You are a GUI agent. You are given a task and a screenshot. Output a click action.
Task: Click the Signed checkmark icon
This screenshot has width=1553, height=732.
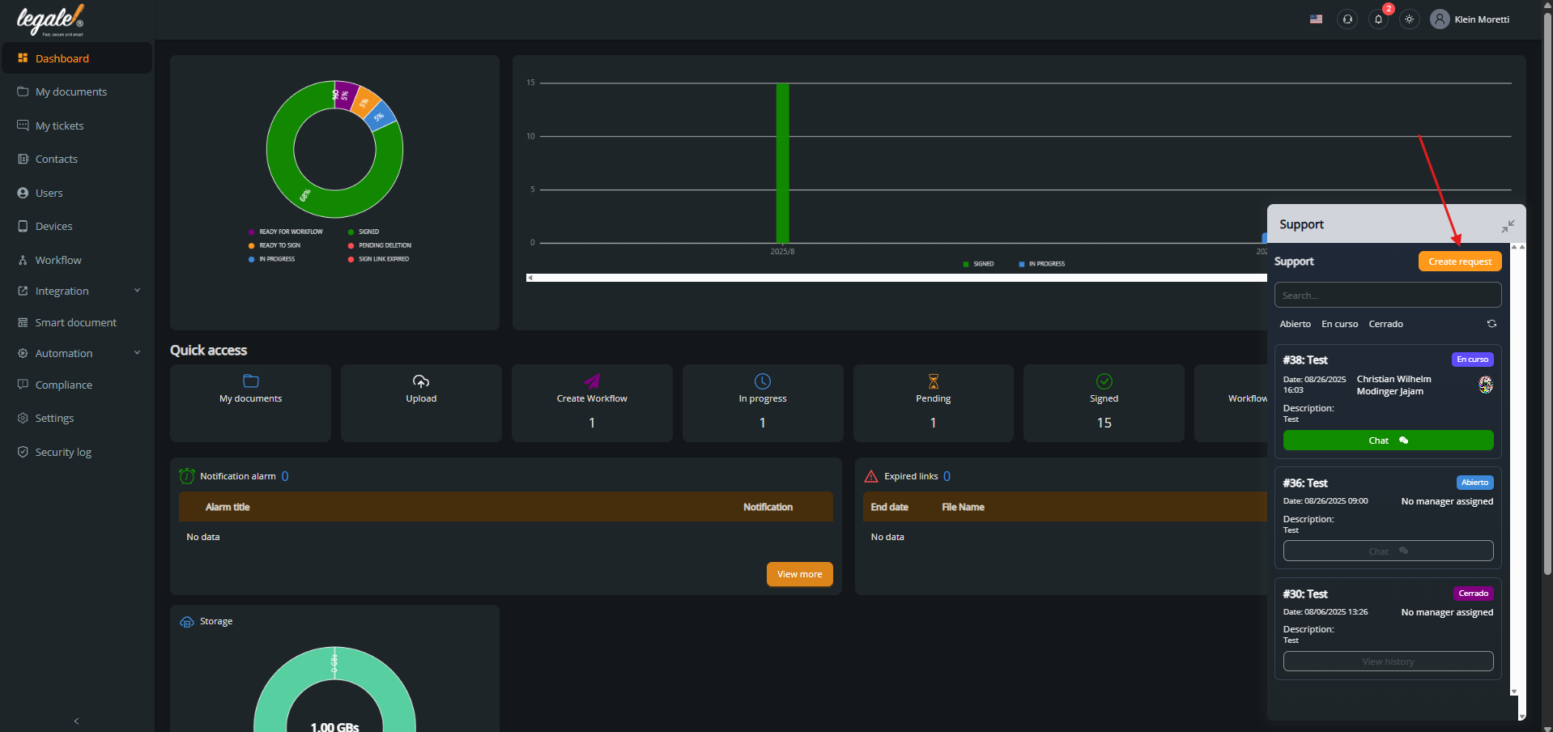pos(1104,381)
